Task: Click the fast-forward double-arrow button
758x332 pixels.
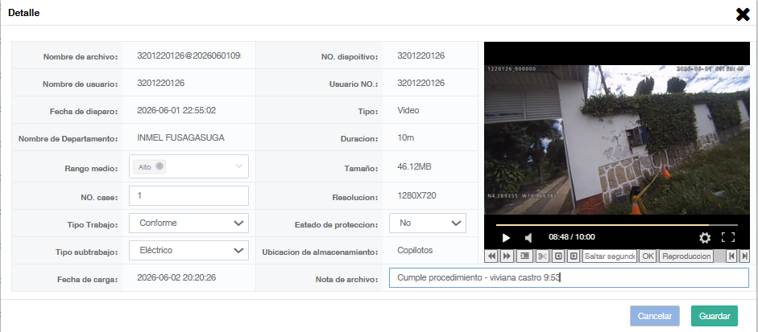Action: (507, 256)
